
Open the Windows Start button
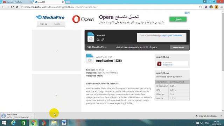point(4,123)
